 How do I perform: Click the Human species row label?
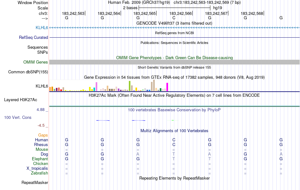point(41,140)
